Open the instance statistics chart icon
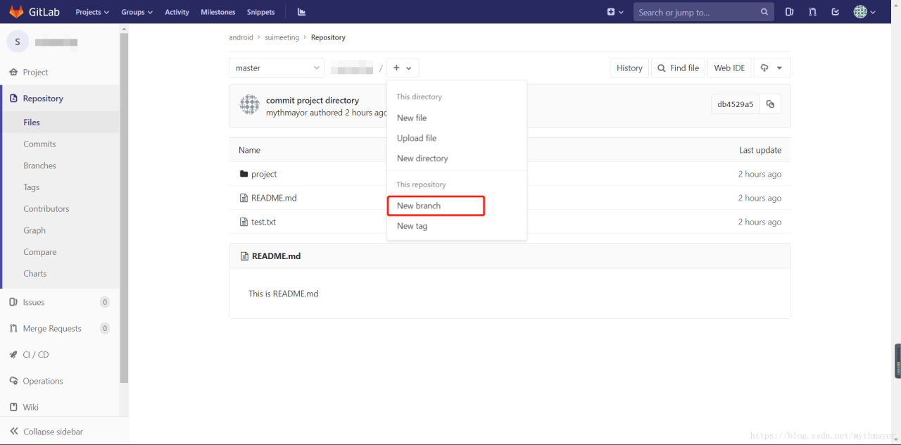This screenshot has width=901, height=445. point(302,12)
